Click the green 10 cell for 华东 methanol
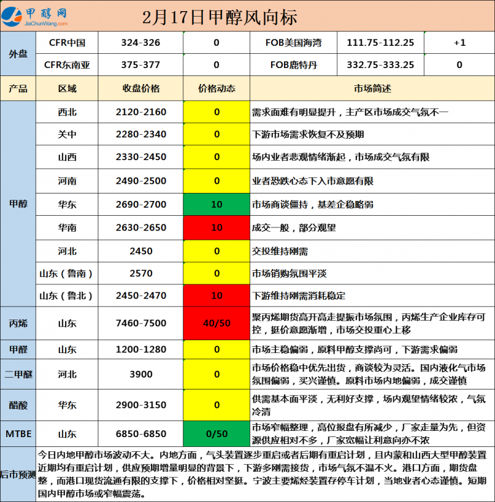This screenshot has width=495, height=502. pyautogui.click(x=217, y=204)
